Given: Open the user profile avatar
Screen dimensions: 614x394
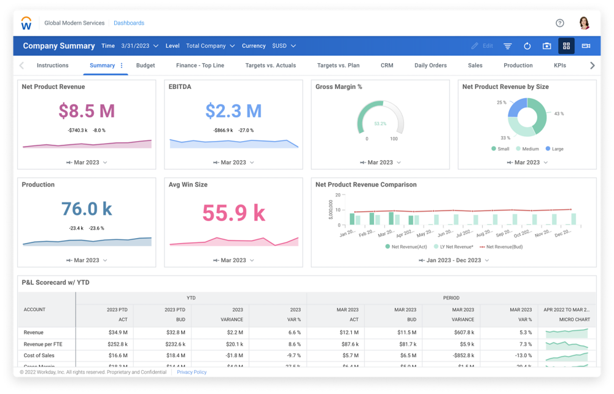Looking at the screenshot, I should [x=584, y=22].
